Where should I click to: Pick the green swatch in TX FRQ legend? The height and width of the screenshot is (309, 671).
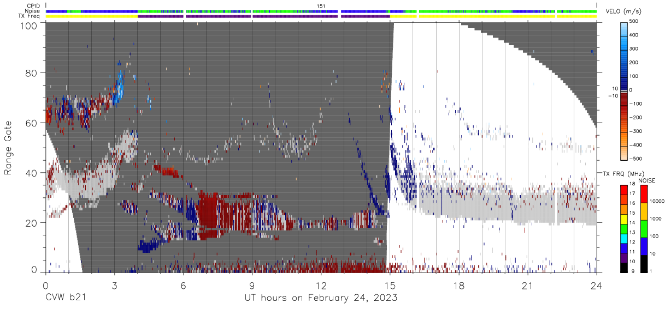(x=624, y=228)
